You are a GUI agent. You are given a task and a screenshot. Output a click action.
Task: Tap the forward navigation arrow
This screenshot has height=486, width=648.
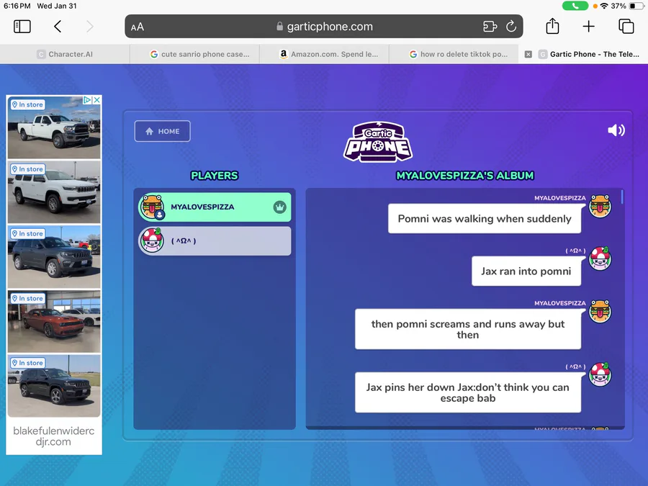tap(90, 27)
